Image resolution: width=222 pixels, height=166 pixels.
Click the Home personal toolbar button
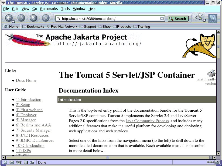[11, 27]
